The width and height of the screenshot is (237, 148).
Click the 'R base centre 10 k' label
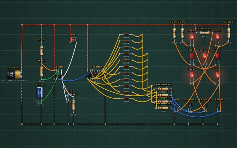163,85
